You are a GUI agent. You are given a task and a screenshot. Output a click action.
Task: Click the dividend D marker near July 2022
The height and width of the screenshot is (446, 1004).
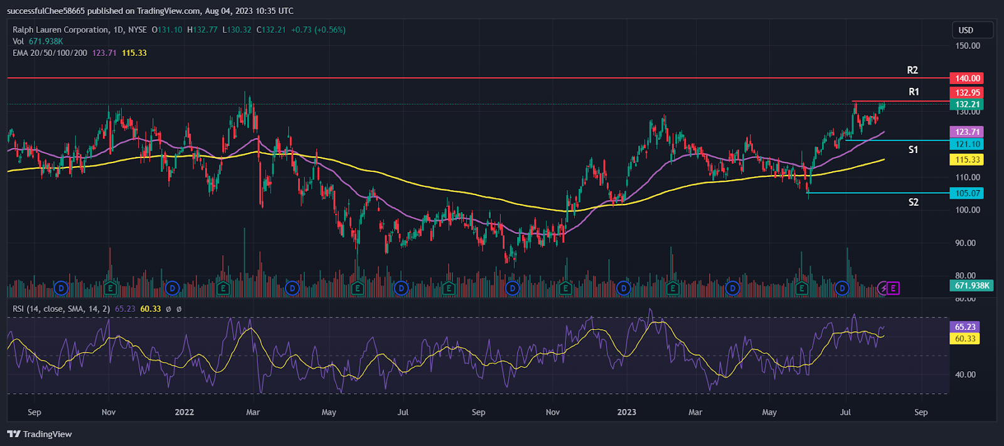coord(401,289)
